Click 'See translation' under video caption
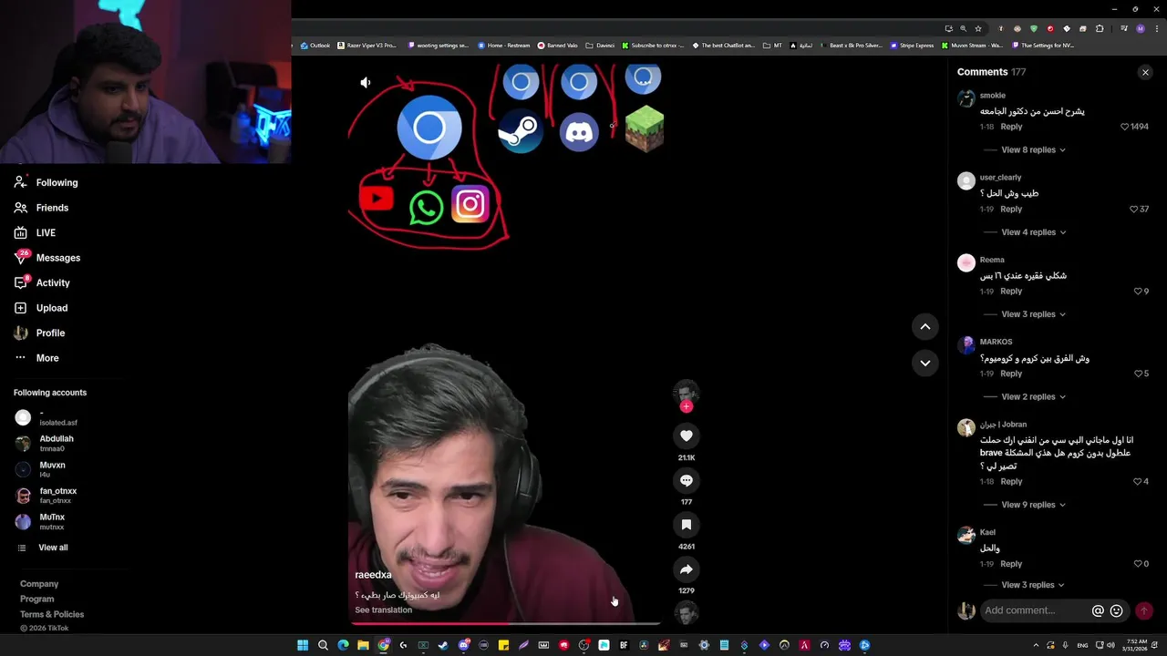The height and width of the screenshot is (656, 1167). (383, 610)
